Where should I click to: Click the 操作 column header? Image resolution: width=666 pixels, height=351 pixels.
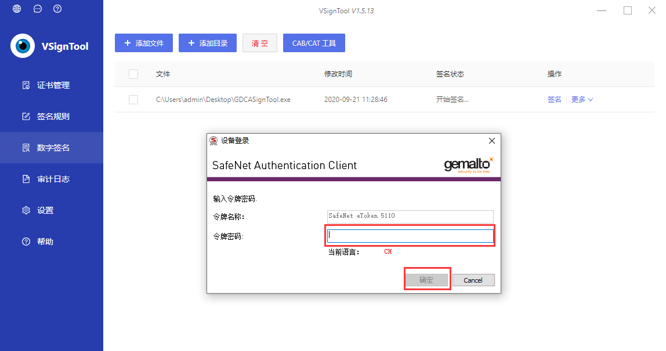click(x=554, y=74)
